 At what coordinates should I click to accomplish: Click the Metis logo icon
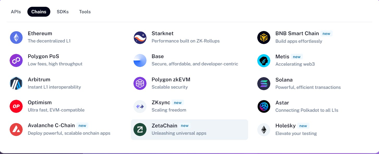pyautogui.click(x=264, y=61)
